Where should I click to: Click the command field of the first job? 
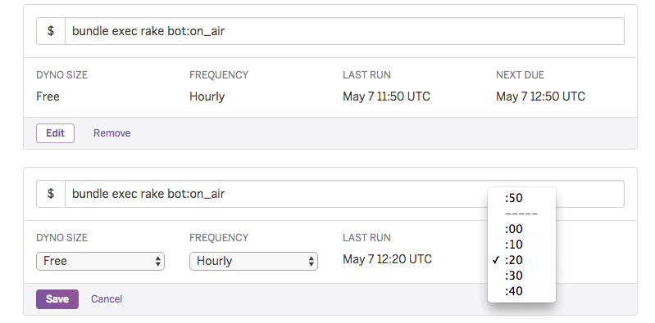point(344,31)
